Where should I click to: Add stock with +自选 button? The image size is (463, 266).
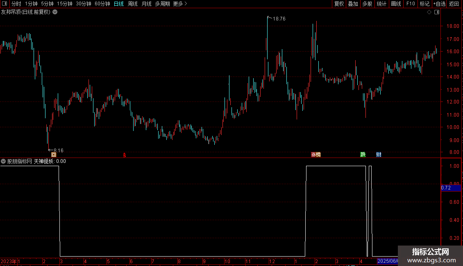coord(439,4)
